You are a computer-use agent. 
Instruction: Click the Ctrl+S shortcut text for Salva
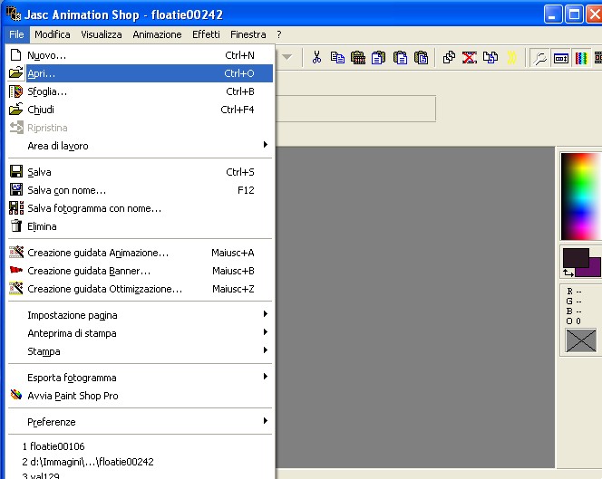click(240, 172)
